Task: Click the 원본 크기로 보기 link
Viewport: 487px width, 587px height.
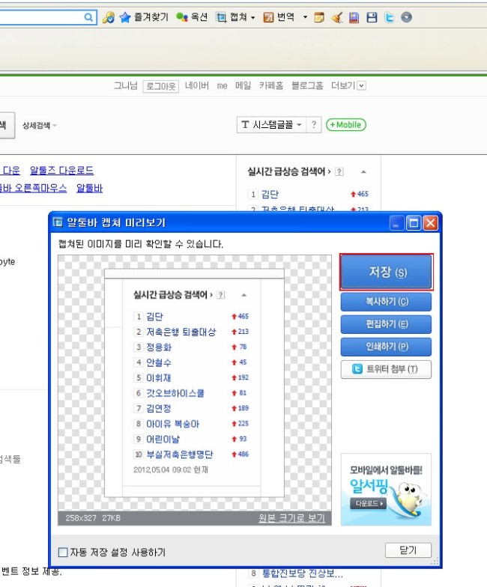Action: [291, 518]
